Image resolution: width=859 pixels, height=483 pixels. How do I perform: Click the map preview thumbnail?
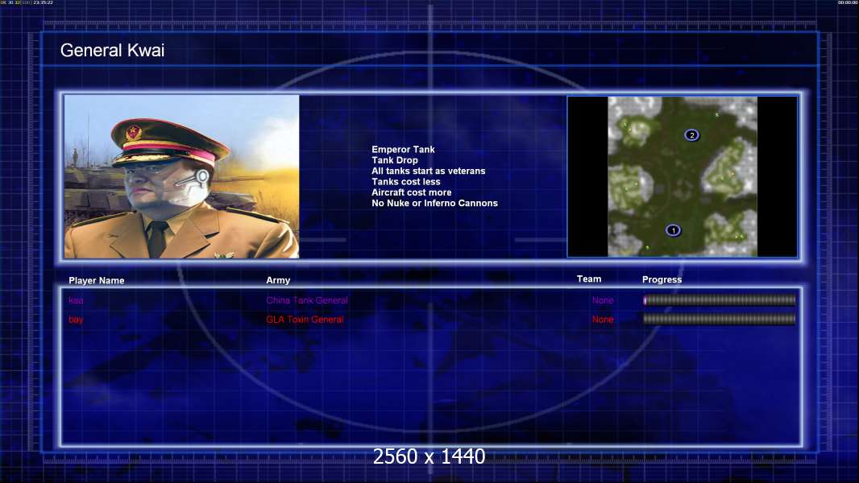682,176
